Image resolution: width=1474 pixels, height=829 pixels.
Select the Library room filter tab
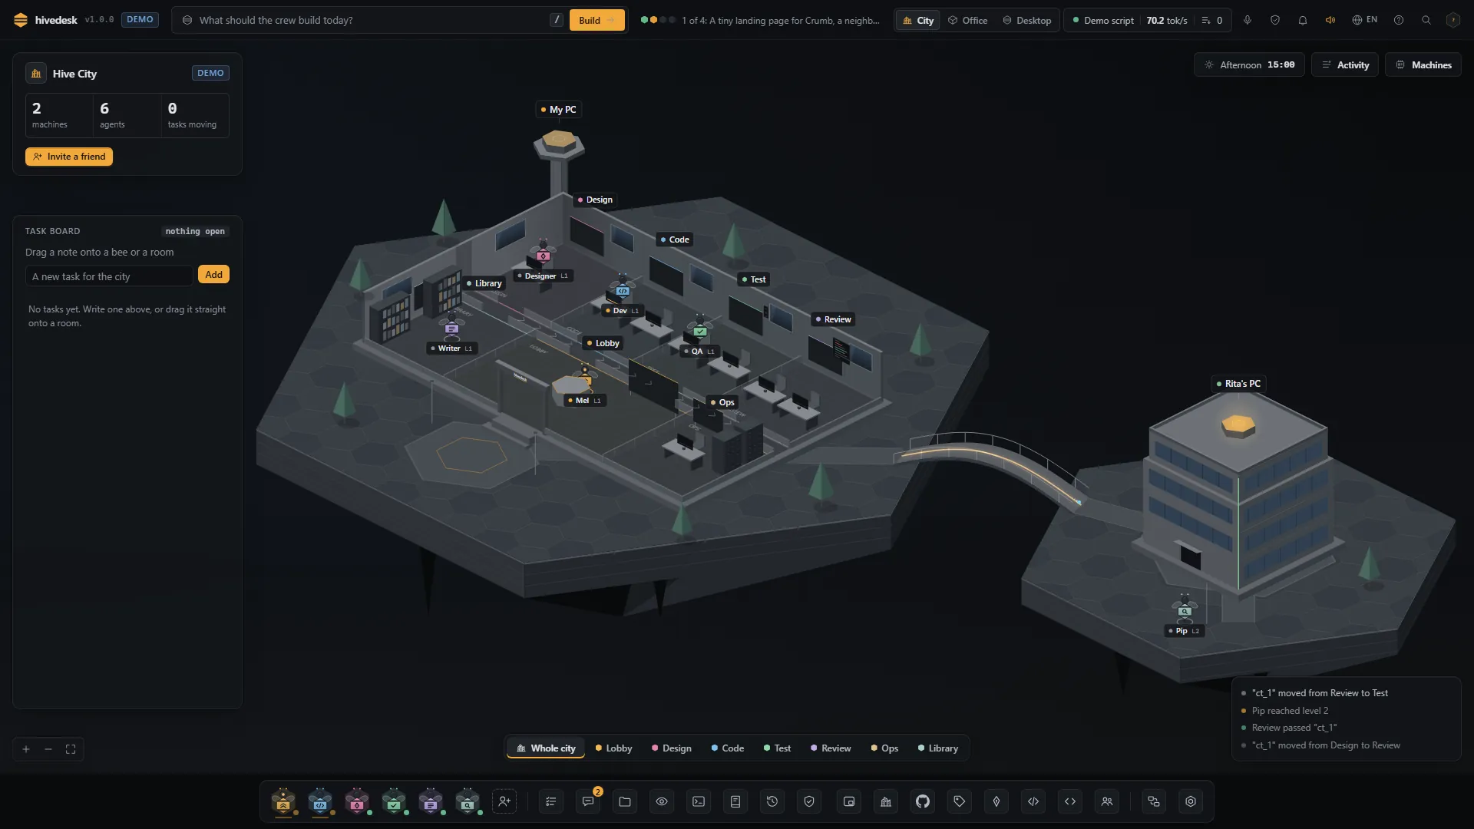coord(938,748)
